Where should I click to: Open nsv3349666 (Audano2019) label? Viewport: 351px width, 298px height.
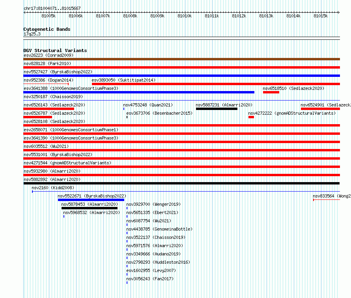(153, 254)
